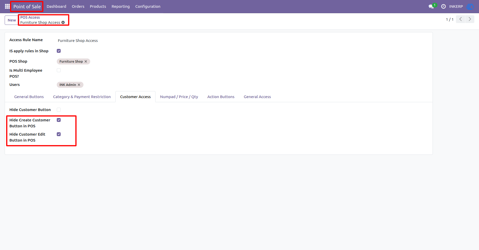Enable Is Multi Employee POS checkbox
Viewport: 479px width, 250px height.
coord(59,70)
